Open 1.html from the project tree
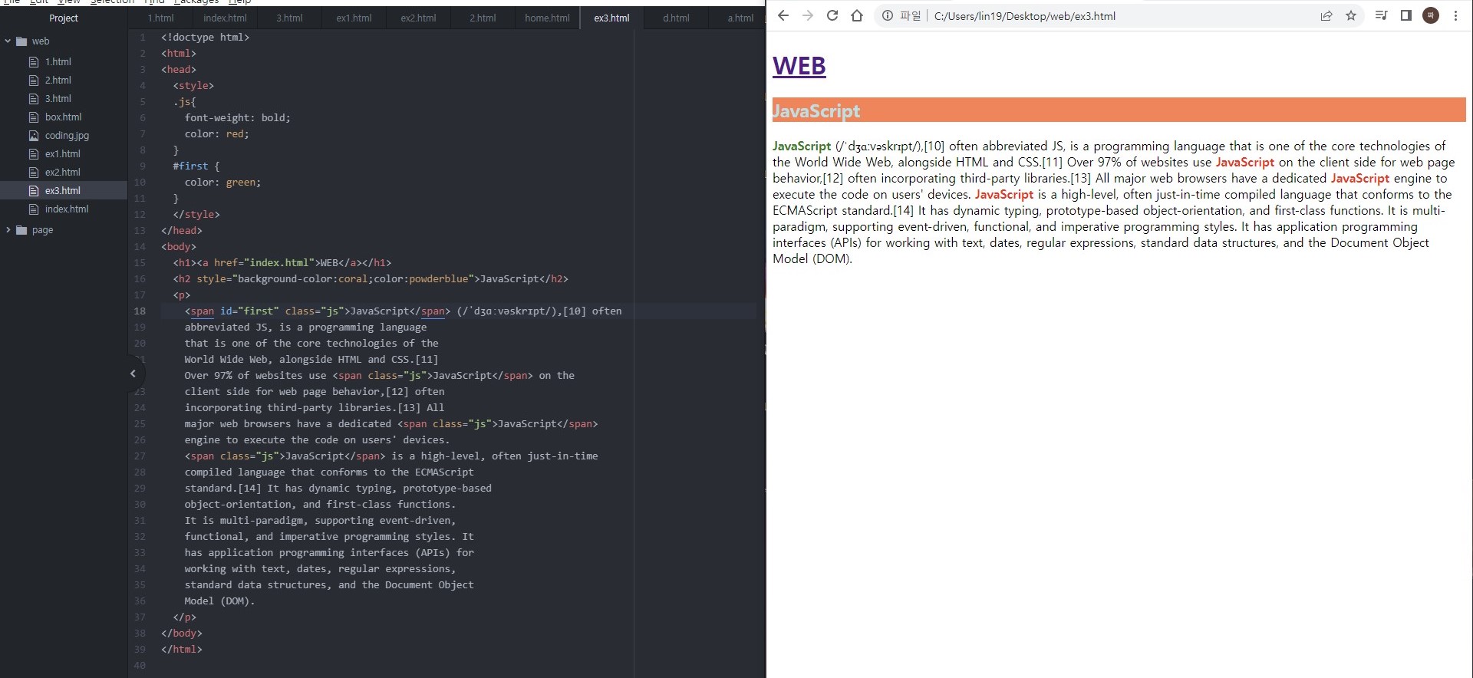The height and width of the screenshot is (678, 1473). pos(58,61)
